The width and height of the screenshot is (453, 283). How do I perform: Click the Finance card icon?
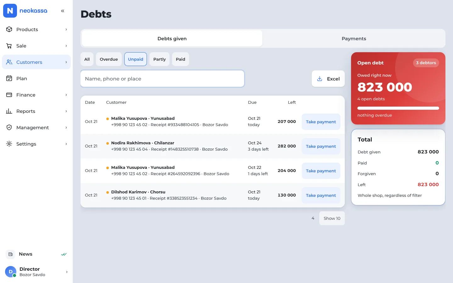(x=9, y=95)
